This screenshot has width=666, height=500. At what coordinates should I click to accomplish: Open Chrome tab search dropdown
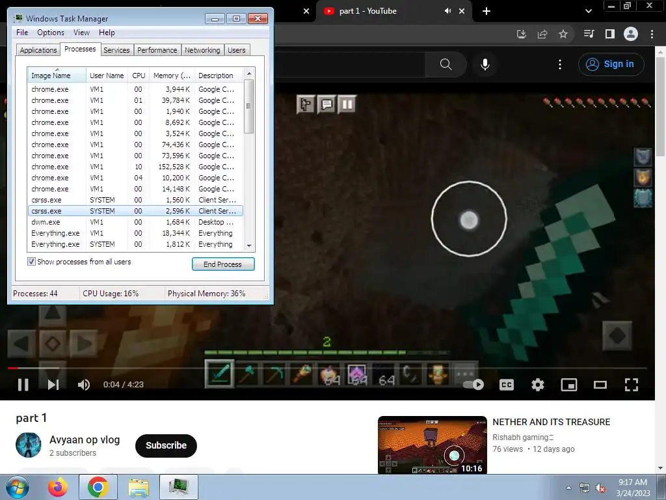coord(588,11)
